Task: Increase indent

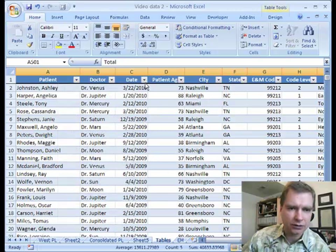Action: [x=107, y=44]
